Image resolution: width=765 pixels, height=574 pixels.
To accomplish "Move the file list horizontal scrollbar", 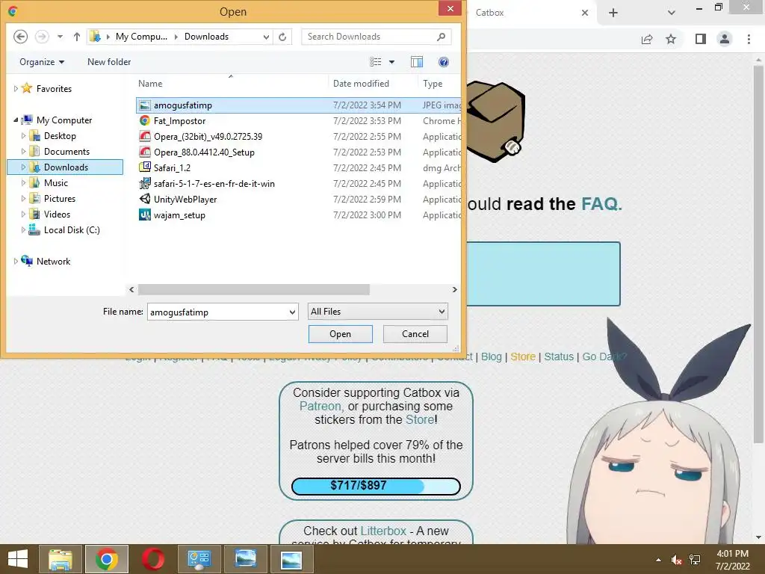I will pos(254,289).
